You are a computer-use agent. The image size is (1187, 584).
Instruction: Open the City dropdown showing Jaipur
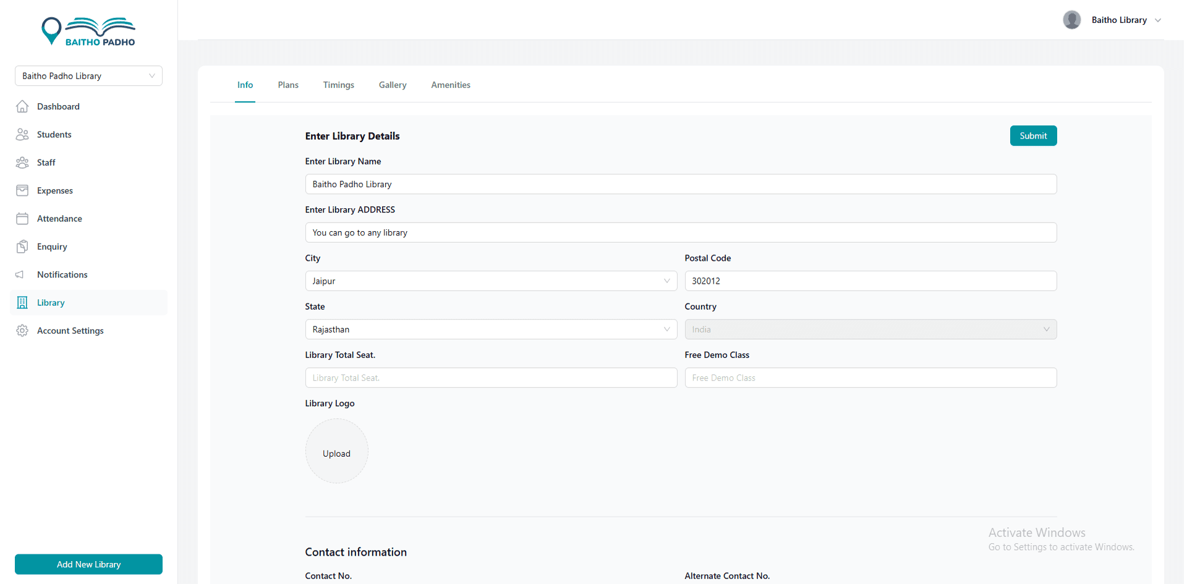click(491, 281)
